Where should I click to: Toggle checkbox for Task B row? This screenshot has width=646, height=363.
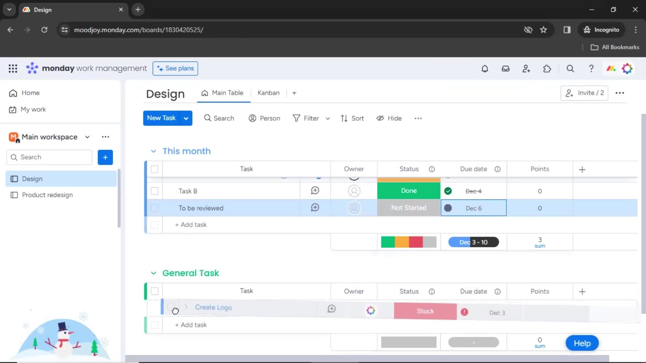(154, 191)
